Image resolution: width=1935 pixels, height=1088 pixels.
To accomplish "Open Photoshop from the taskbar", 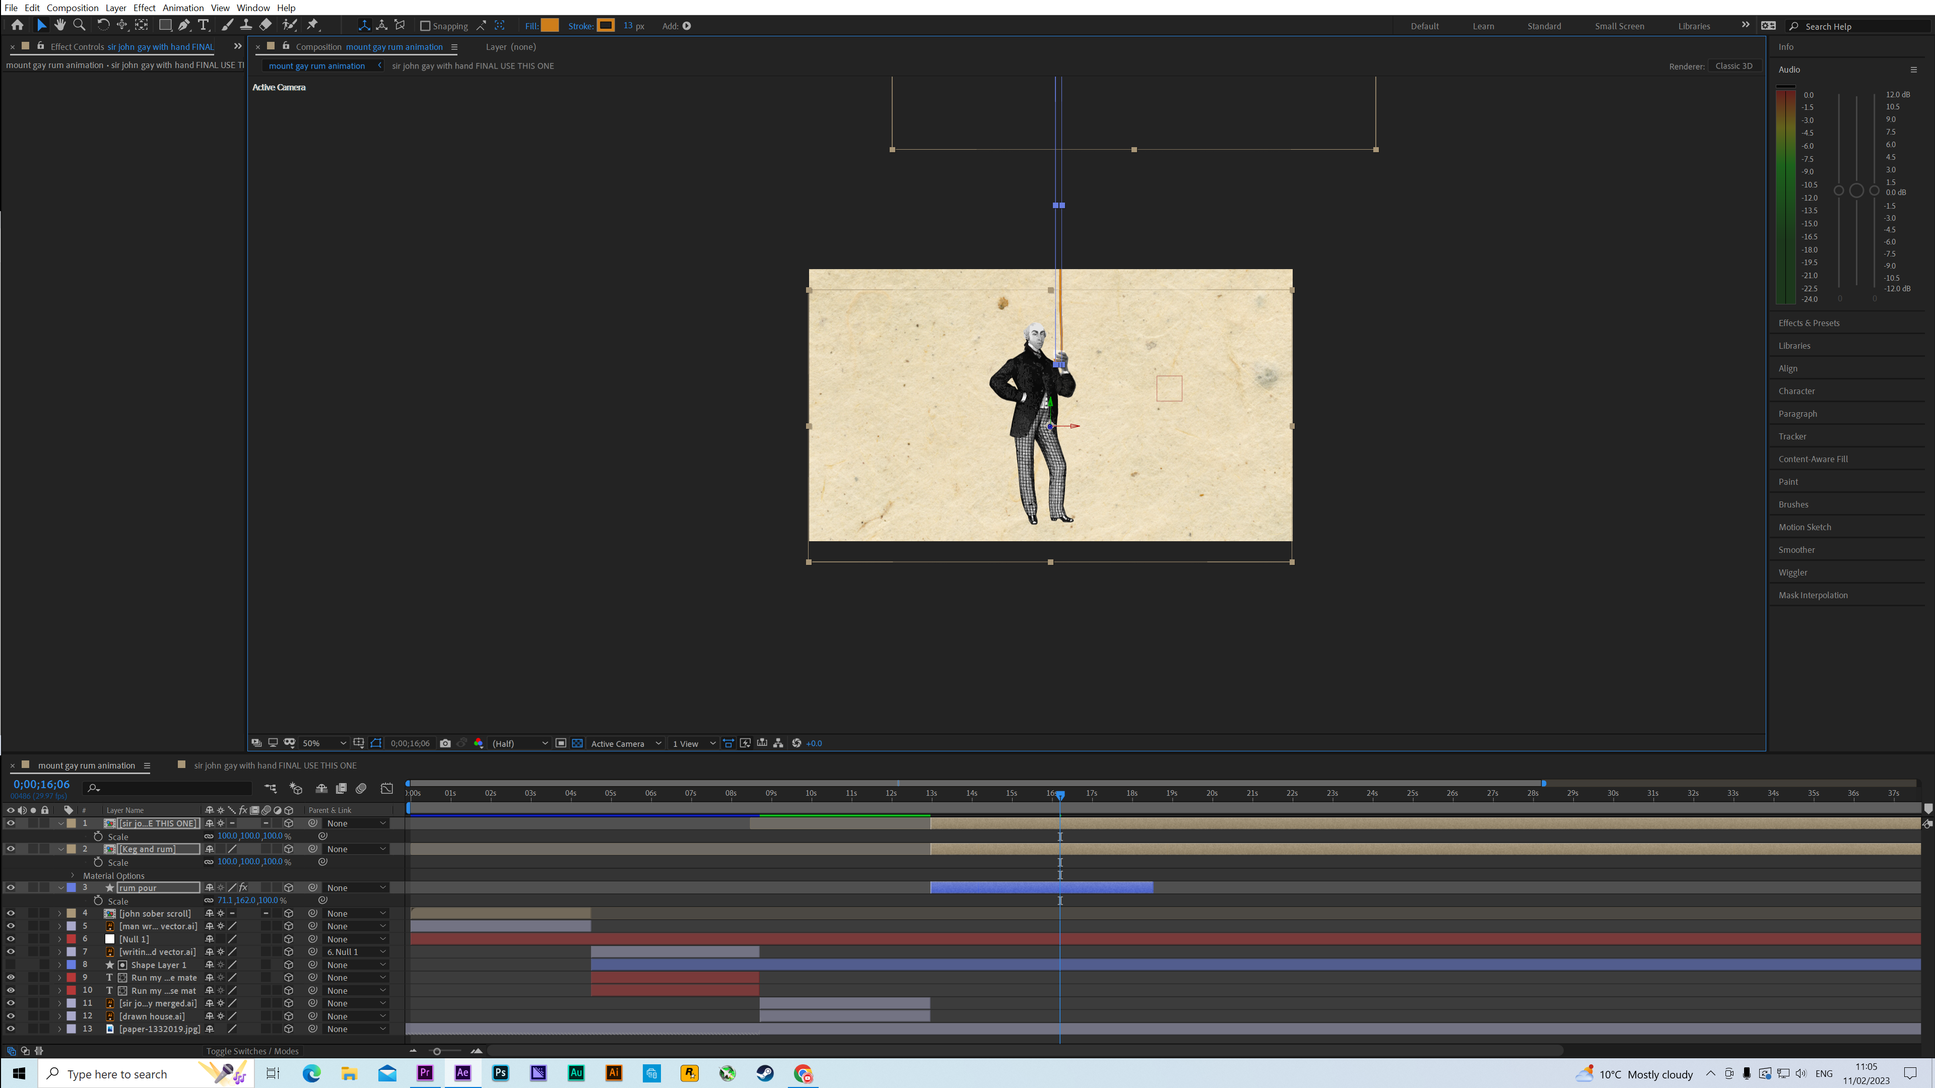I will pyautogui.click(x=500, y=1073).
